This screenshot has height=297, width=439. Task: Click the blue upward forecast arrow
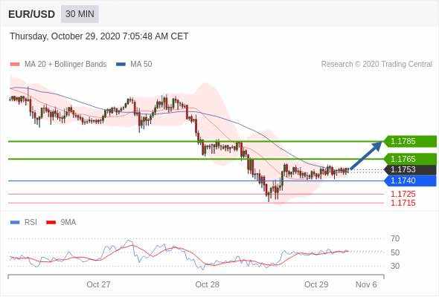366,156
